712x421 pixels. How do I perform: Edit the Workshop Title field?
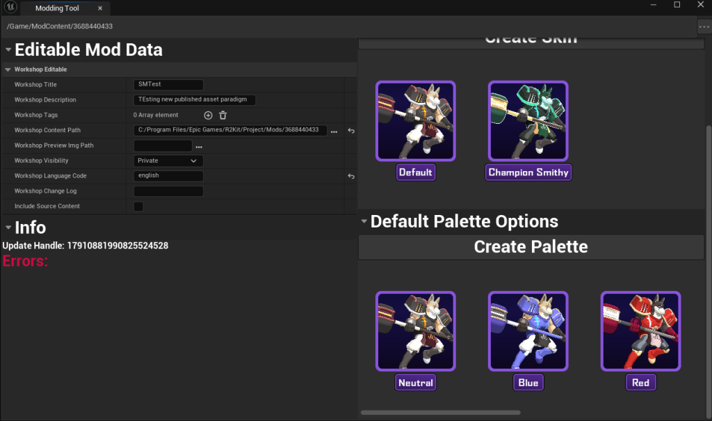(x=168, y=85)
